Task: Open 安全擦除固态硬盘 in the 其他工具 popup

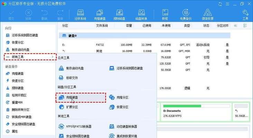Action: click(x=74, y=136)
